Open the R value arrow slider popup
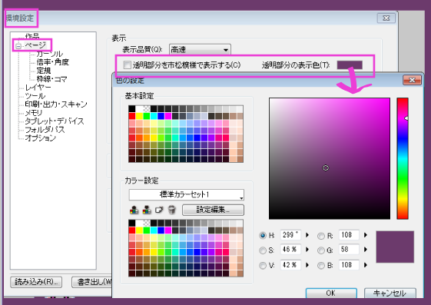 (366, 235)
